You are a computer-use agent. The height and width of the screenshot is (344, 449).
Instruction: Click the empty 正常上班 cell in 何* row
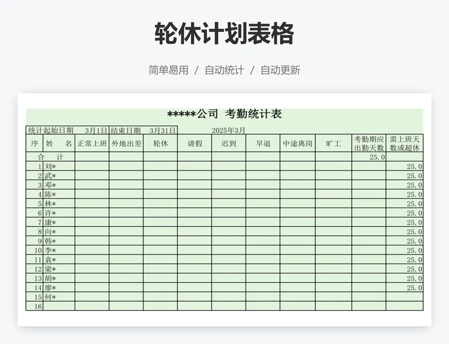[x=92, y=297]
